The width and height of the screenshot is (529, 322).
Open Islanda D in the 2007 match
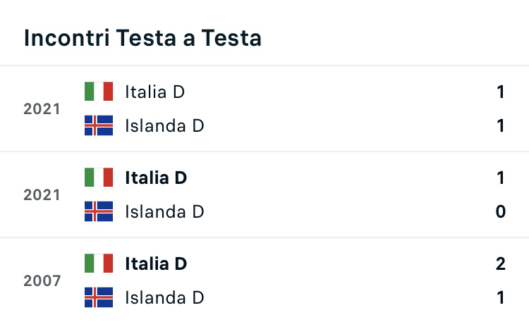click(164, 298)
